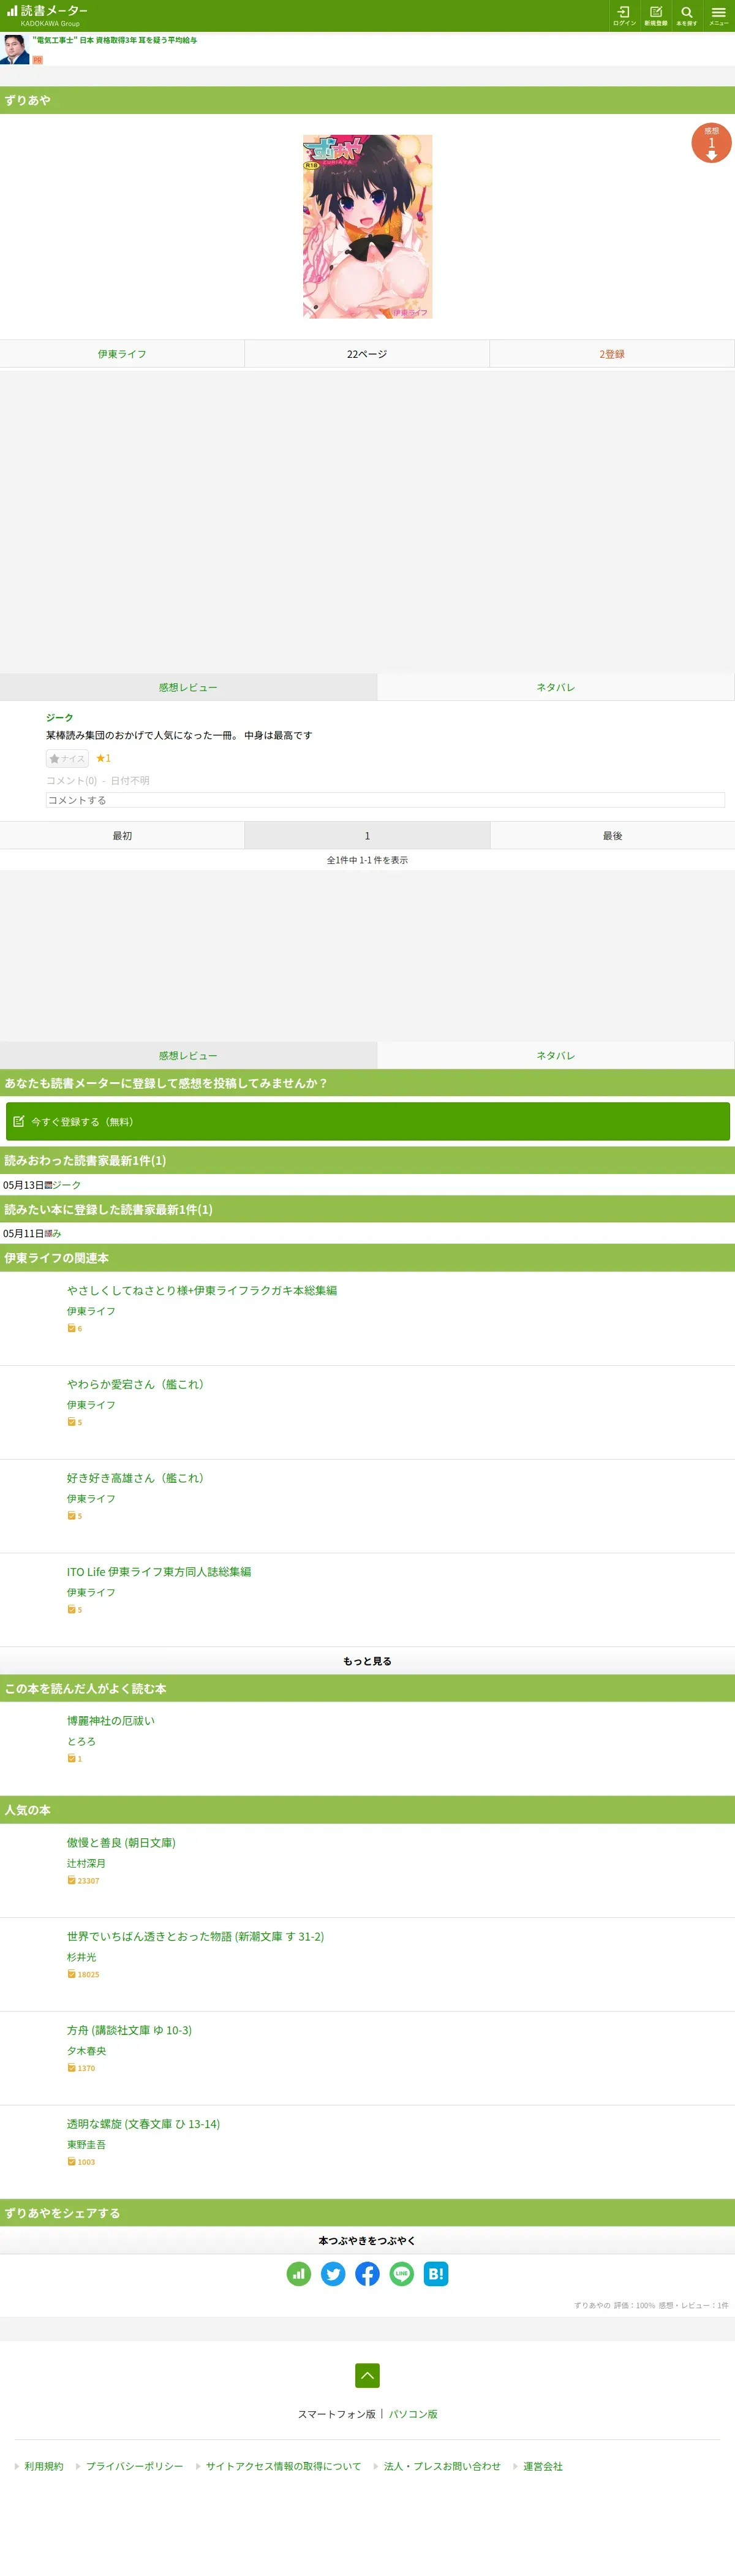Click 今すぐ登録する（無料） button
The image size is (735, 2576).
[367, 1121]
